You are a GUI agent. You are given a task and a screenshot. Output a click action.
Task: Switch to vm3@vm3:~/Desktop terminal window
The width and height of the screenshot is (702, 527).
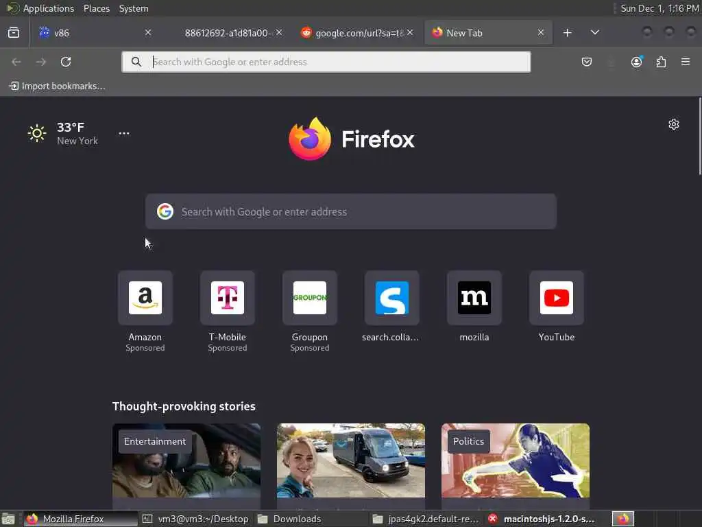(195, 519)
